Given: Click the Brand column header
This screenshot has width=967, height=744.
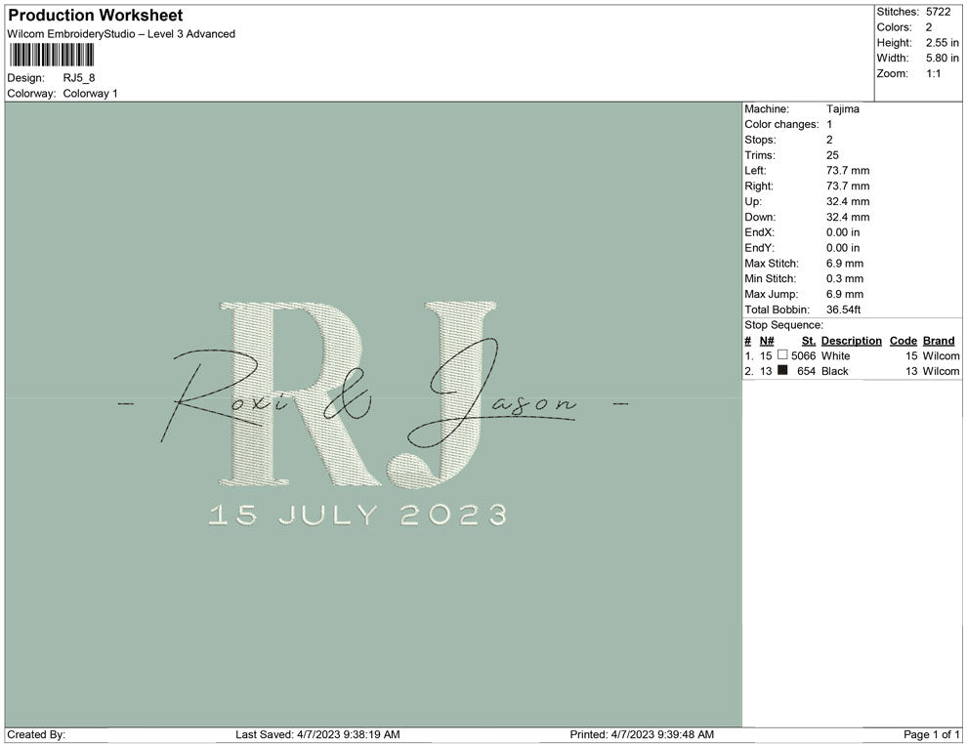Looking at the screenshot, I should [938, 341].
